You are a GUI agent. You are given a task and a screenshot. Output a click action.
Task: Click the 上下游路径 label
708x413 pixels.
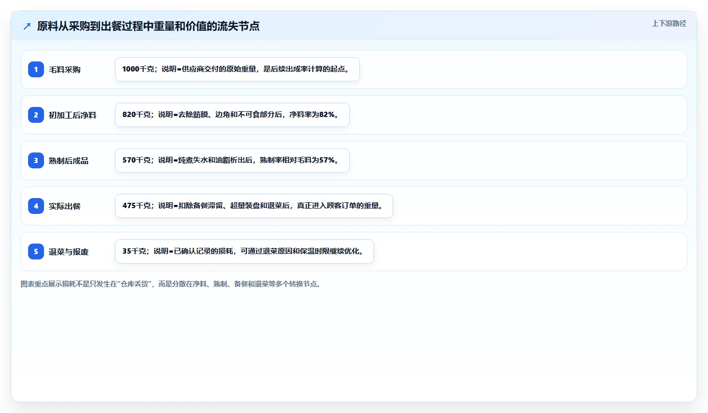[x=669, y=23]
